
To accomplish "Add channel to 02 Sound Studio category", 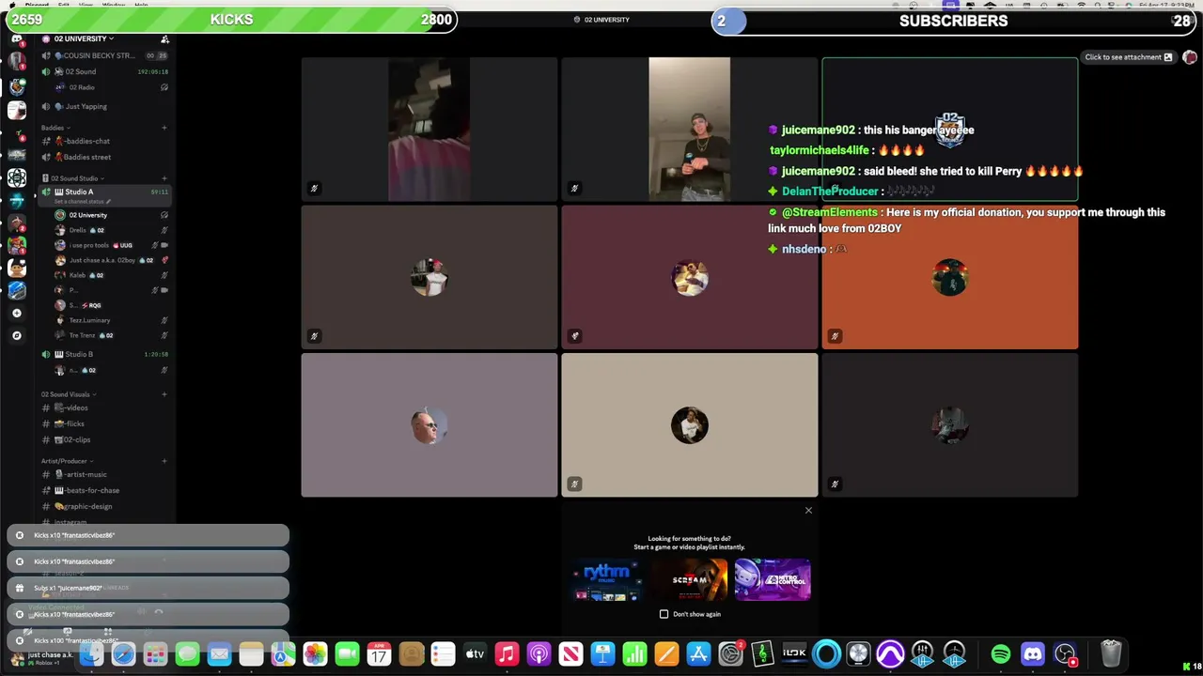I will (x=164, y=178).
